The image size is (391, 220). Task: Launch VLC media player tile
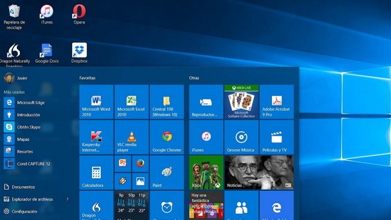pos(132,137)
